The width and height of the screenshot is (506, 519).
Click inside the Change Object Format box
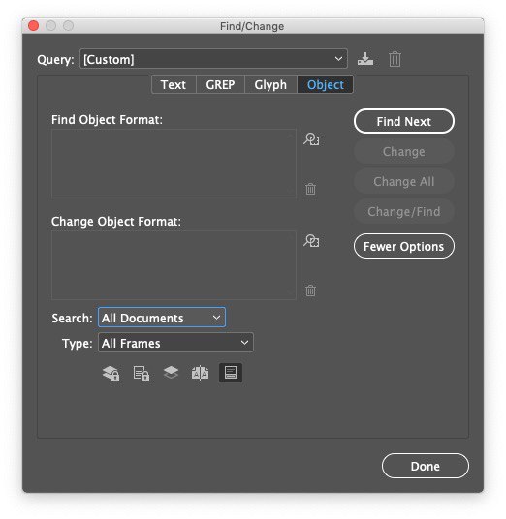pyautogui.click(x=174, y=265)
